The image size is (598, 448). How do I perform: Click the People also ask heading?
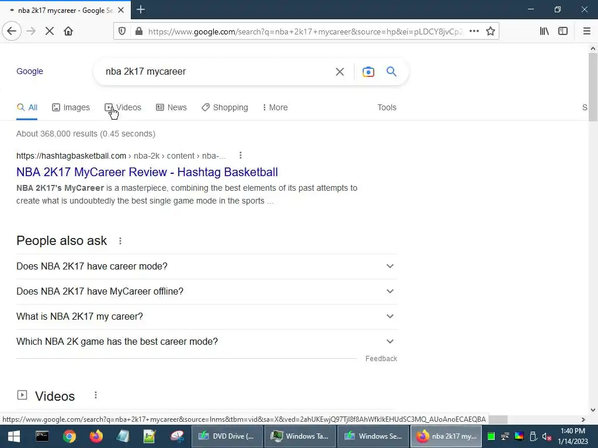[x=62, y=241]
